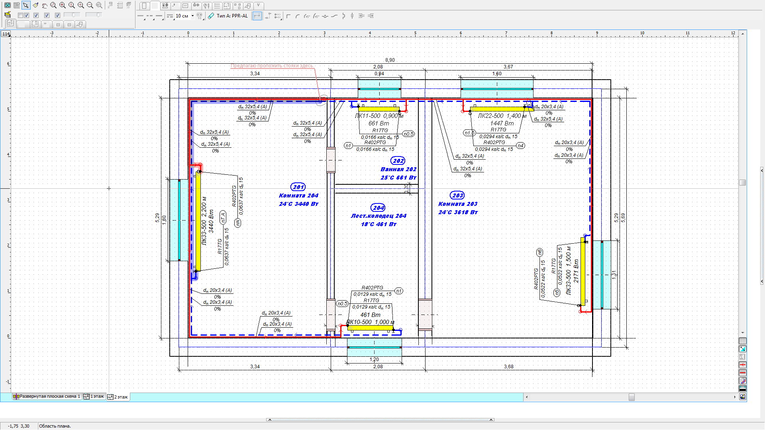Open the 10 см step dropdown

click(x=192, y=16)
